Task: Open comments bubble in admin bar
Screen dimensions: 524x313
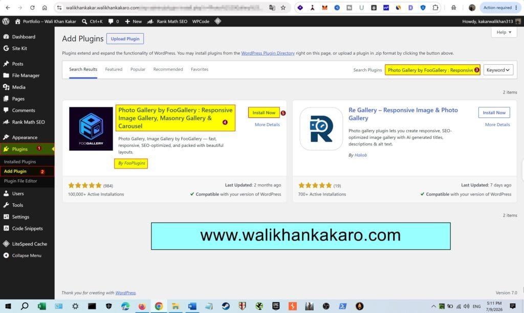Action: tap(114, 21)
